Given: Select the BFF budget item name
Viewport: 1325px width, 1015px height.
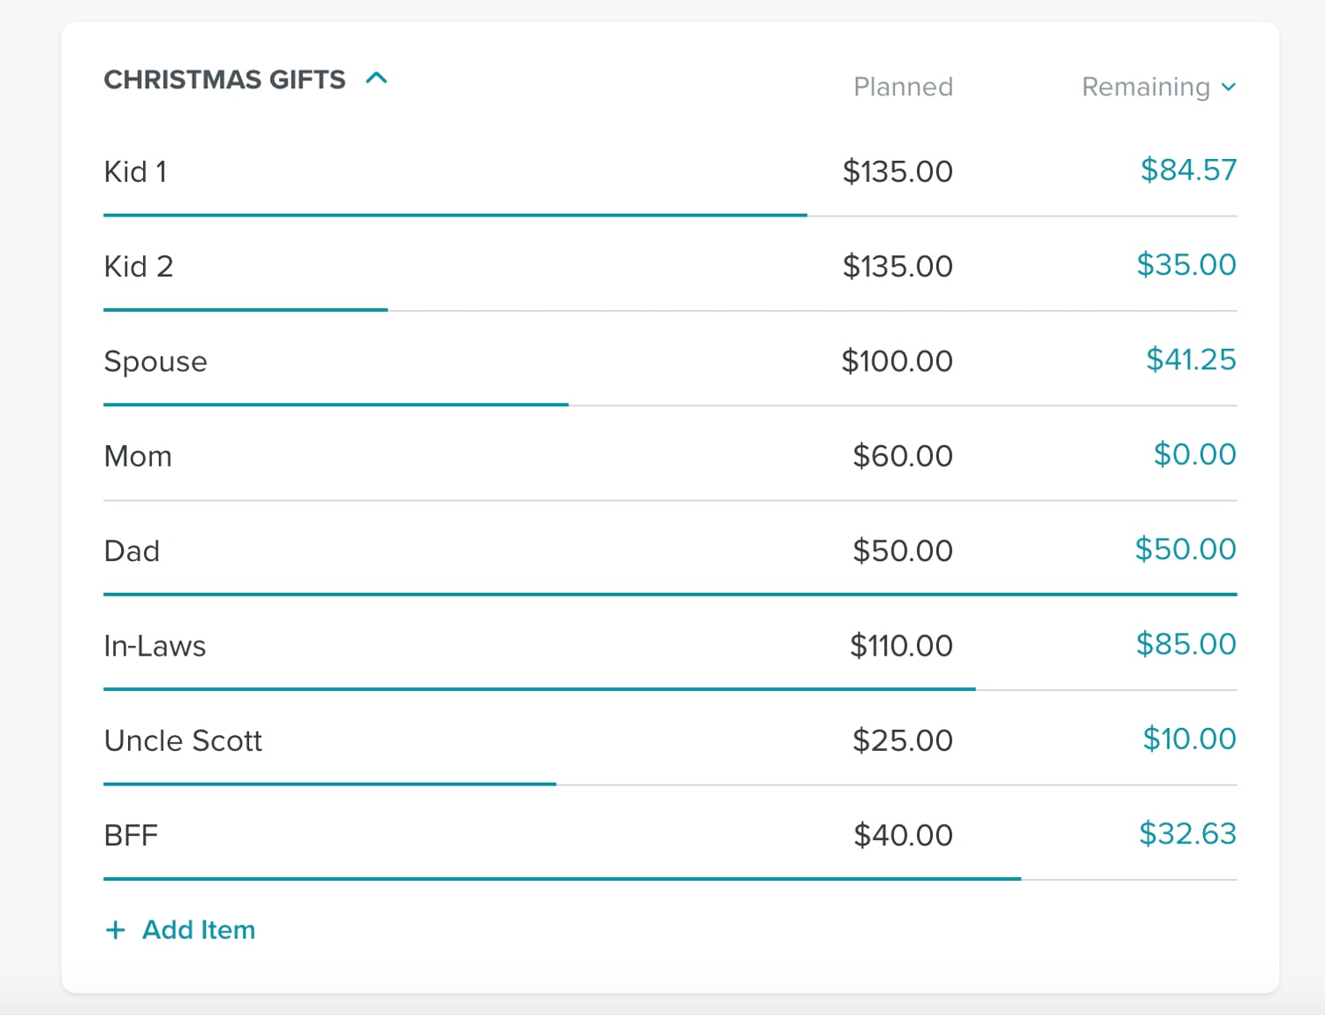Looking at the screenshot, I should 131,836.
